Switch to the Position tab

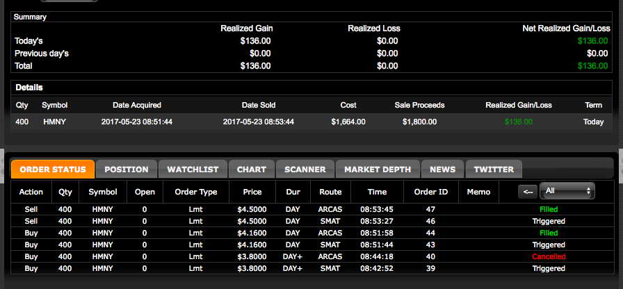(127, 170)
